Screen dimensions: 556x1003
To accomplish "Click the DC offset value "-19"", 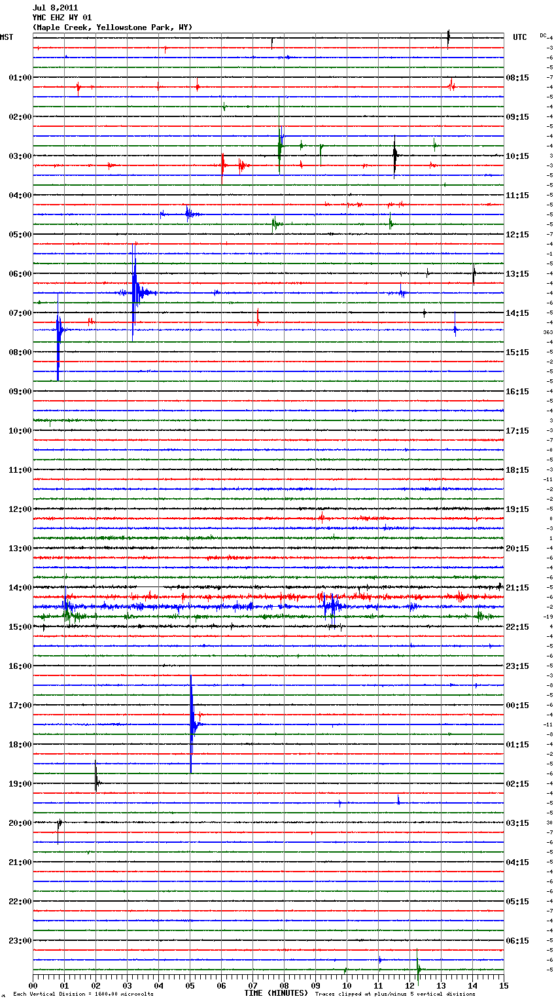I will tap(548, 617).
